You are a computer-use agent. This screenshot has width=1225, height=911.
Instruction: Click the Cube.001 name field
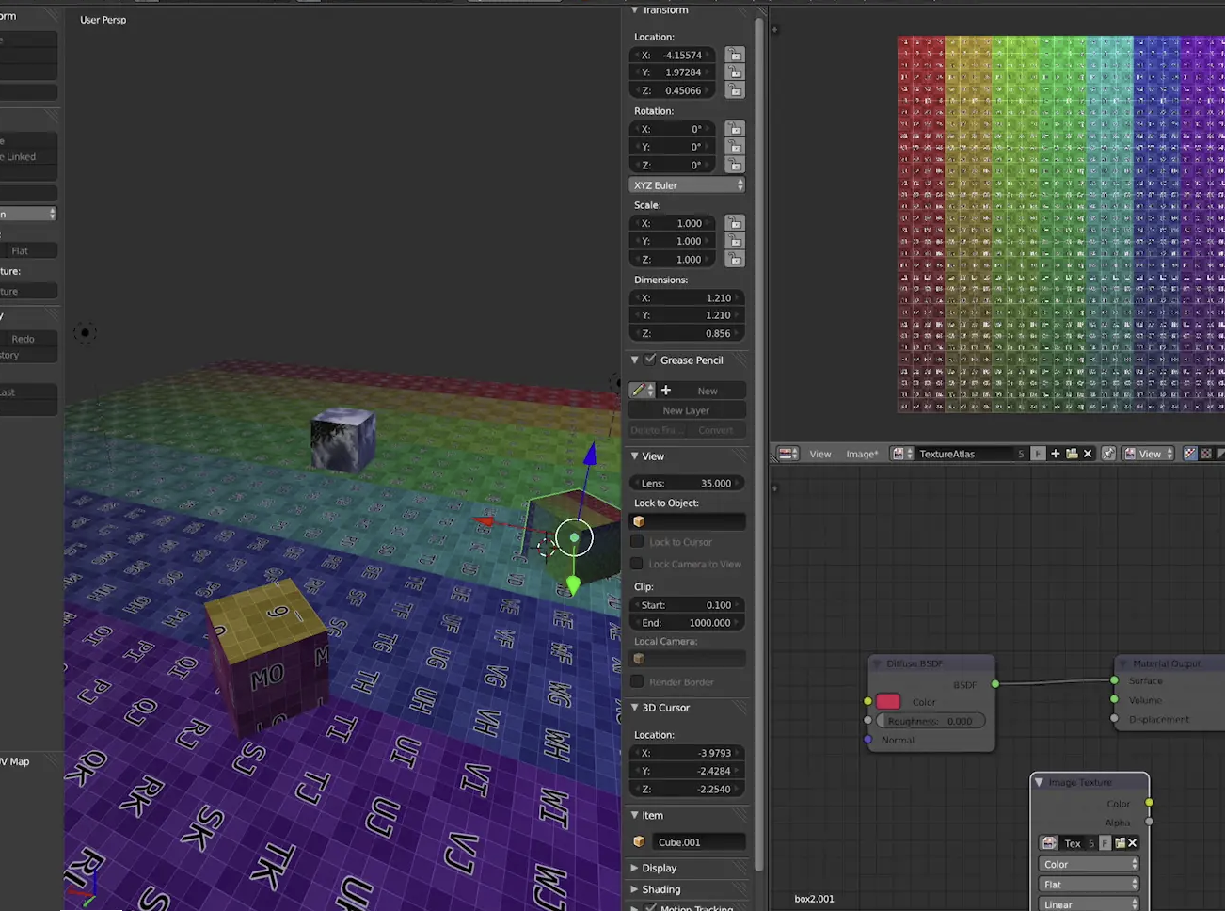700,841
